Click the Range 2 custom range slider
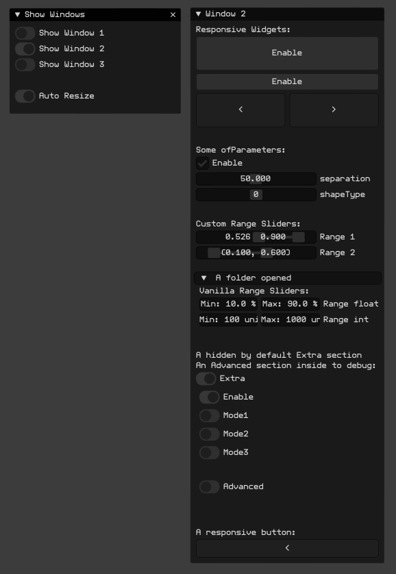 (x=256, y=252)
